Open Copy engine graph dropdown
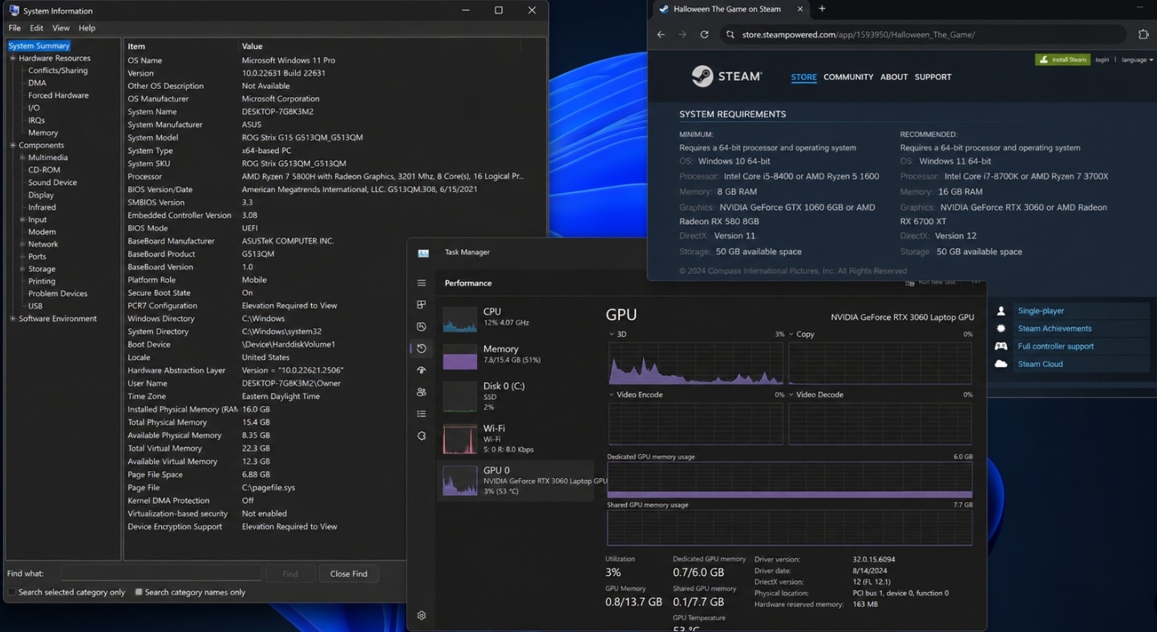This screenshot has height=632, width=1157. (x=791, y=334)
